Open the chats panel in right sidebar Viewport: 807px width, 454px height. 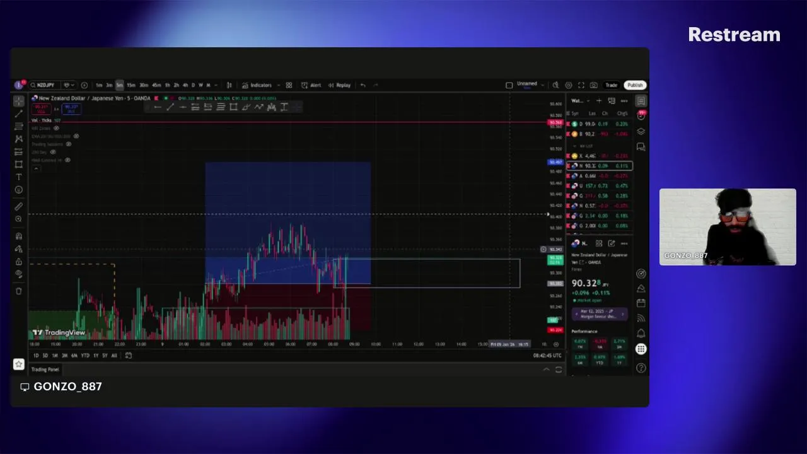641,146
